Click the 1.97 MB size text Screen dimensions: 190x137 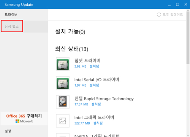pyautogui.click(x=80, y=85)
